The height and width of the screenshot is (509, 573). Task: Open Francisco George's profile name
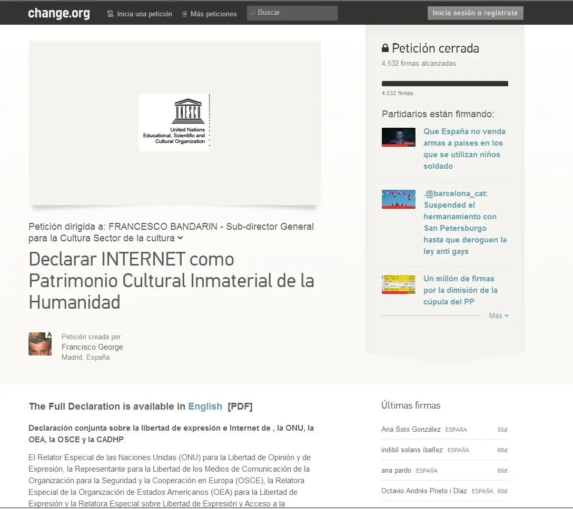click(x=92, y=347)
